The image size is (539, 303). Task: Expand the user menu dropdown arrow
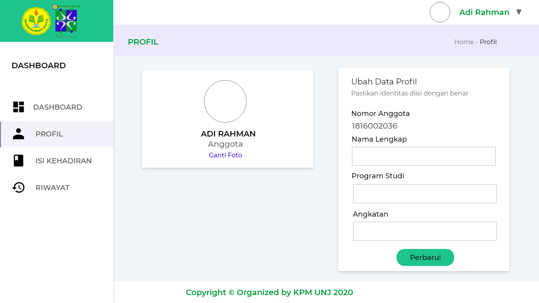pyautogui.click(x=519, y=12)
